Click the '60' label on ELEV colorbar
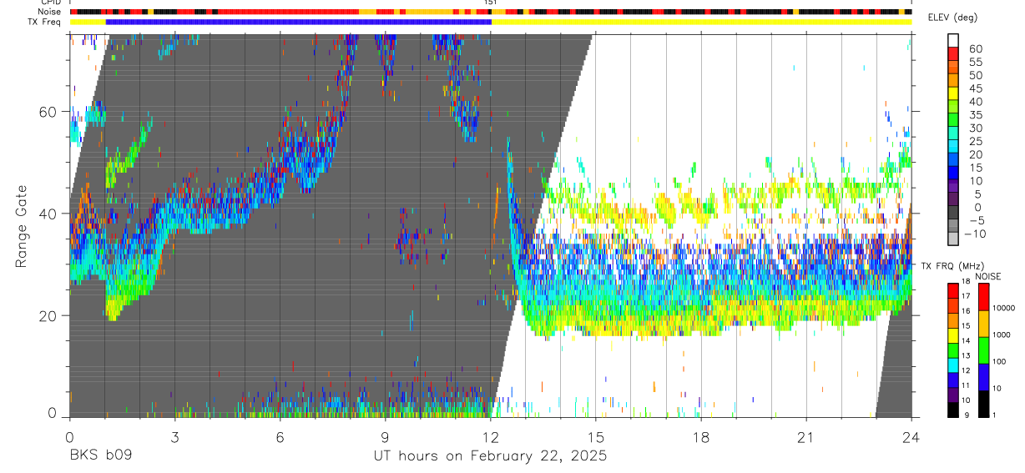Image resolution: width=1025 pixels, height=473 pixels. click(975, 48)
